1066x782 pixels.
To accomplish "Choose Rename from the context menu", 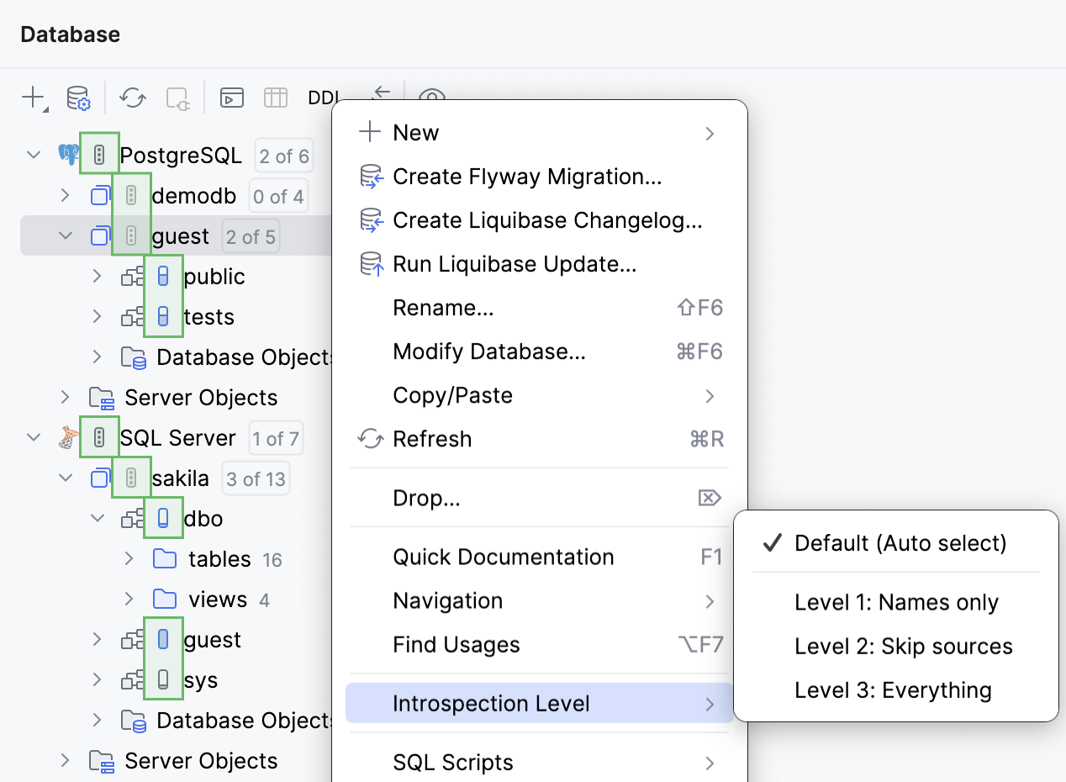I will (444, 308).
